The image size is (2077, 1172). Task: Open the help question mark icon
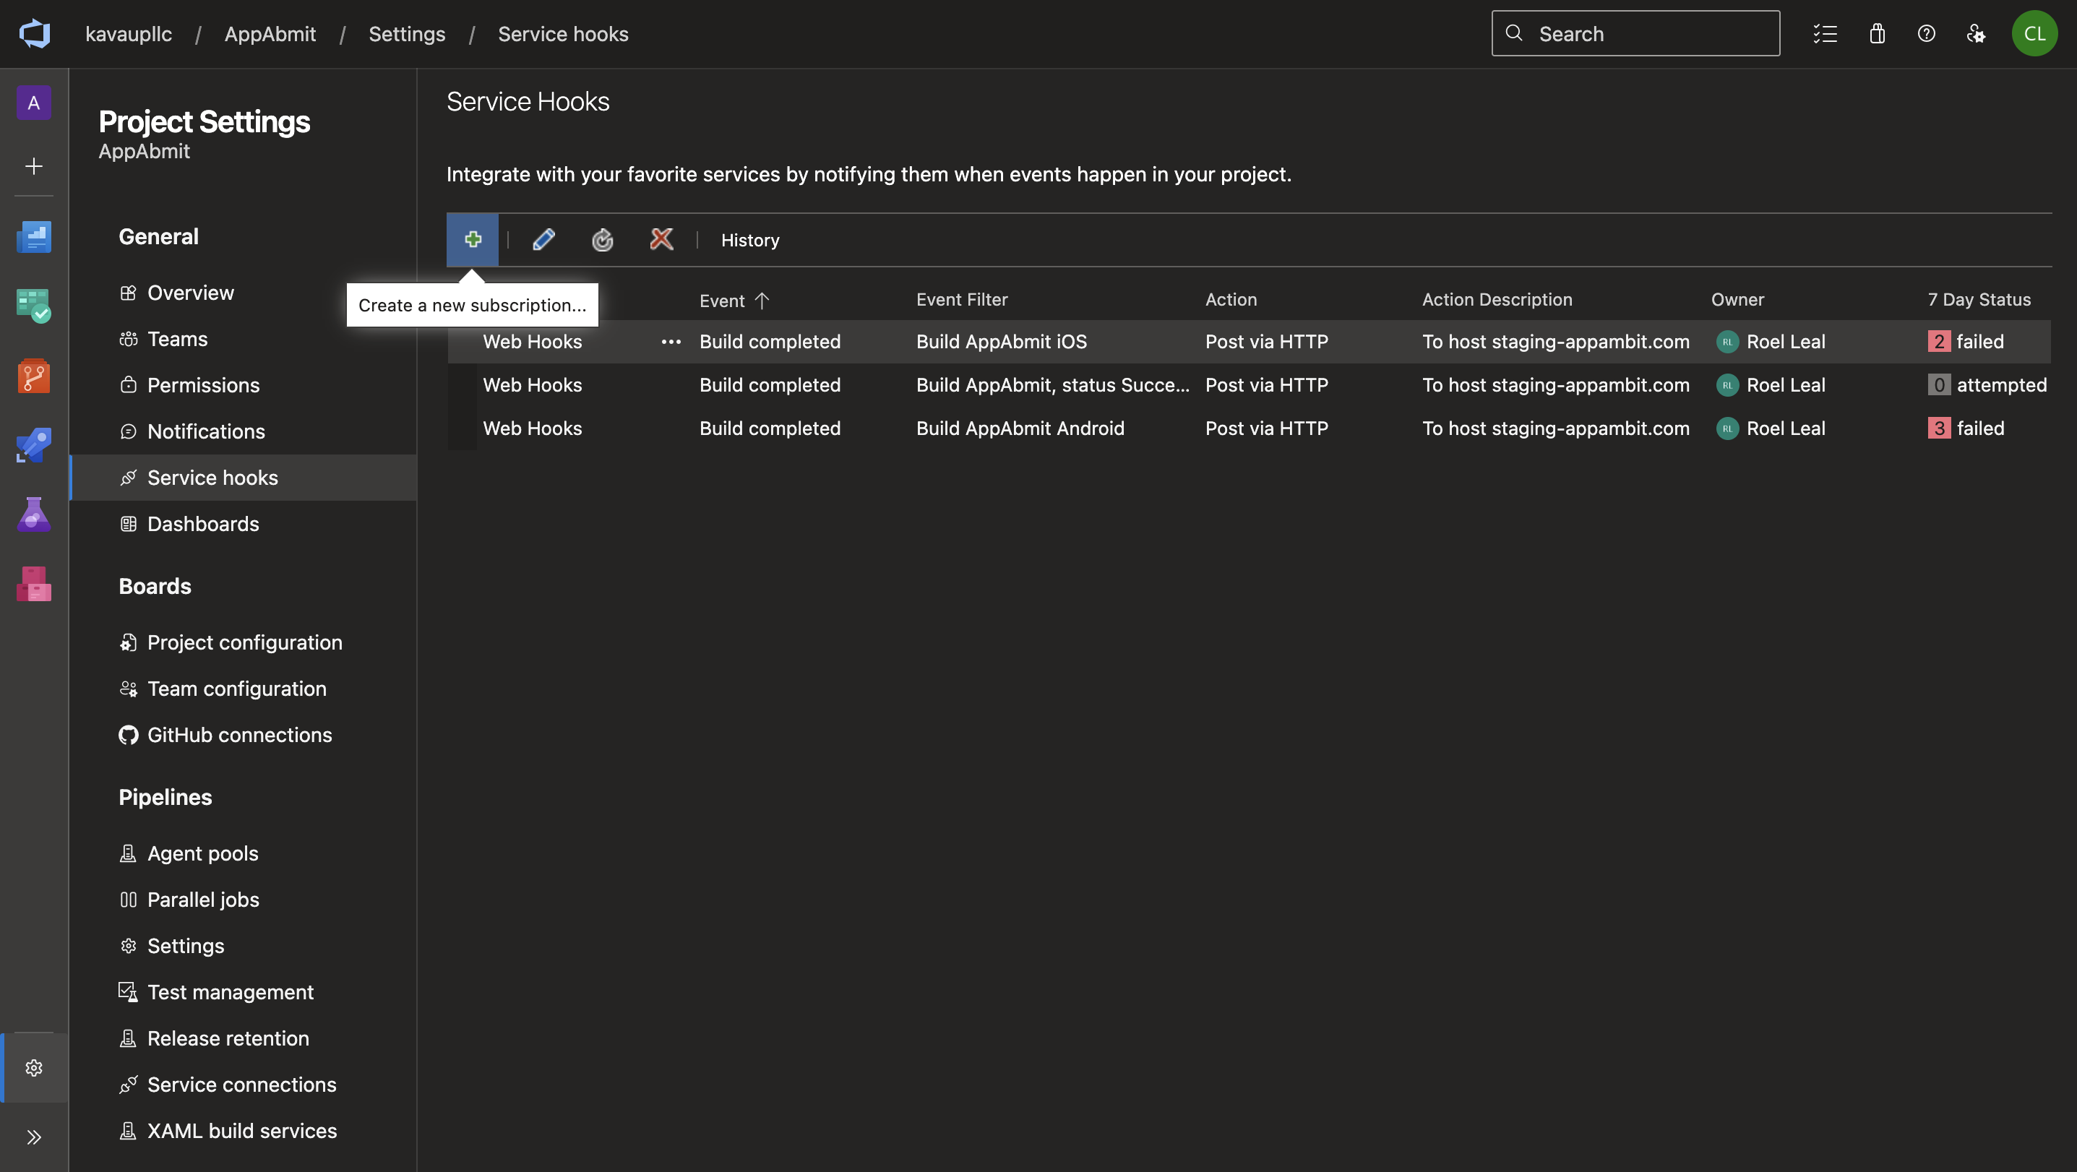coord(1926,34)
